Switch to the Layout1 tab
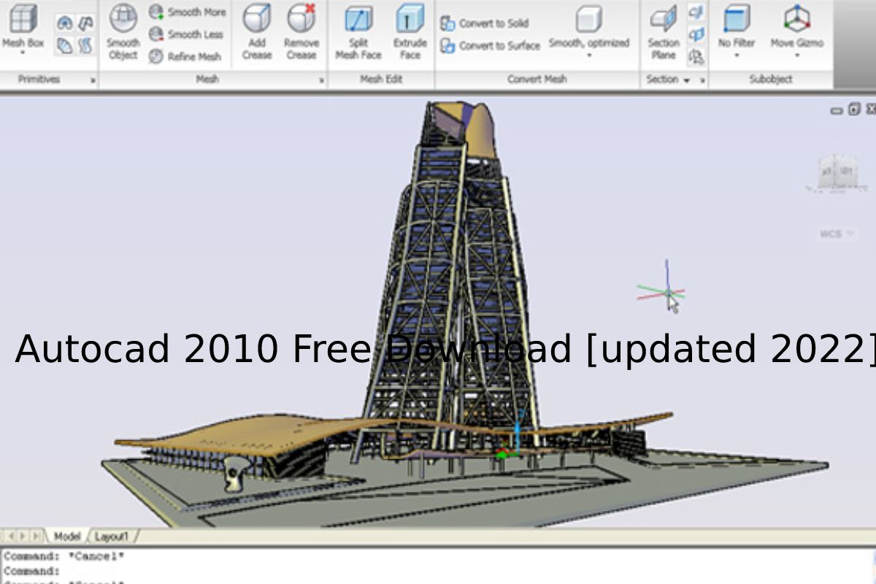This screenshot has width=876, height=584. (x=112, y=537)
